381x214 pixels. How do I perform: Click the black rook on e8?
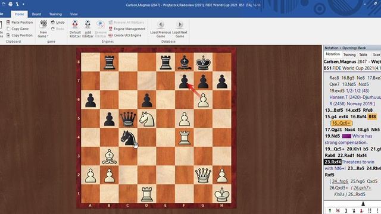click(x=165, y=62)
